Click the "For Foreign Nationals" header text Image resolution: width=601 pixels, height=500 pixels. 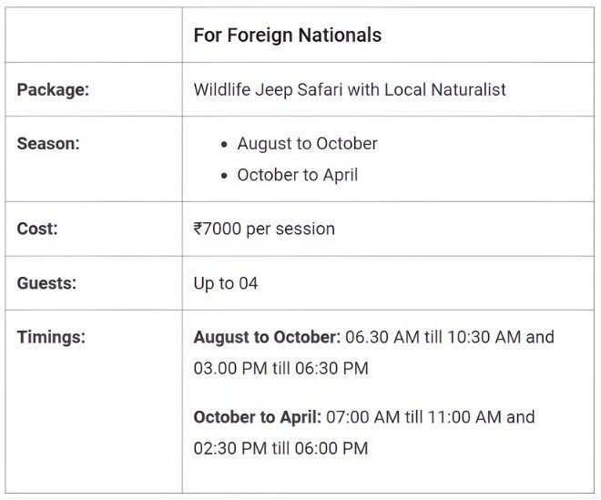click(287, 36)
